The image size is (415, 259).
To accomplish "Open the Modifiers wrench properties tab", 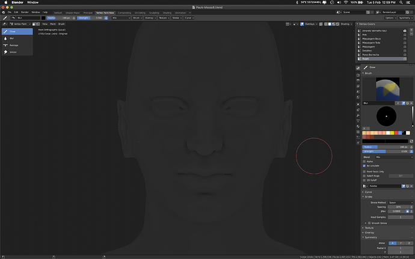I will click(358, 115).
